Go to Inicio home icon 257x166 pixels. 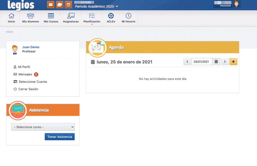coord(11,18)
